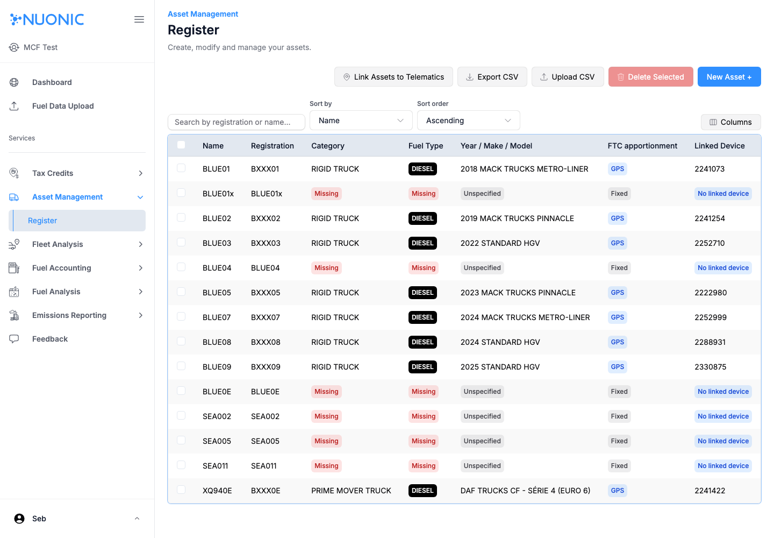Image resolution: width=774 pixels, height=538 pixels.
Task: Click the New Asset + button
Action: [729, 76]
